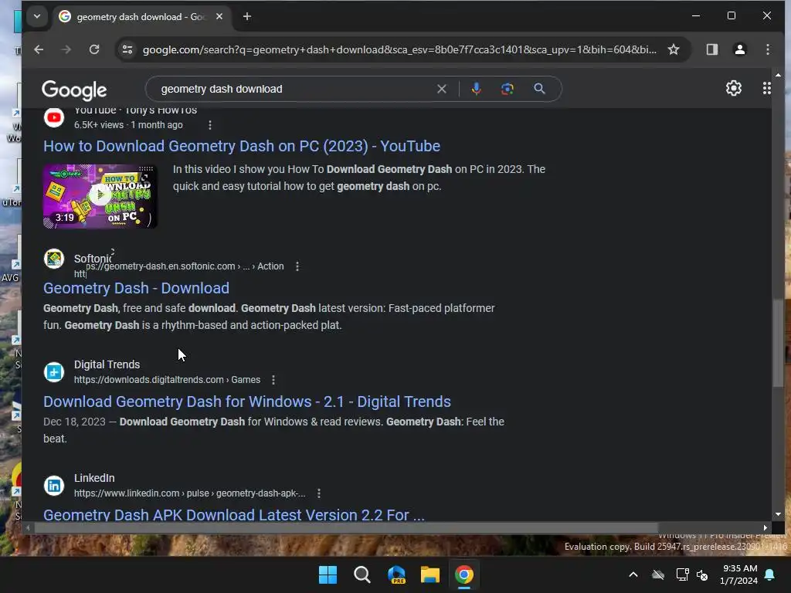
Task: Open Google quick settings gear
Action: coord(734,88)
